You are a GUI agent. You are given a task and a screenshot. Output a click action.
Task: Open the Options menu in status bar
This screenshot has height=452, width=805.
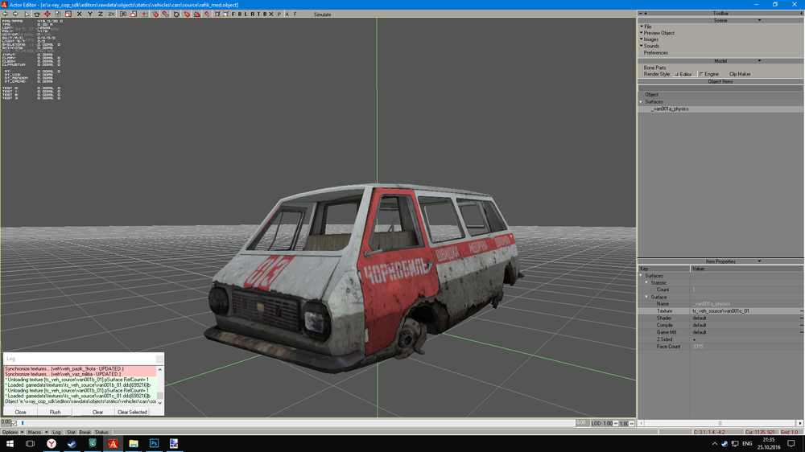click(x=10, y=432)
